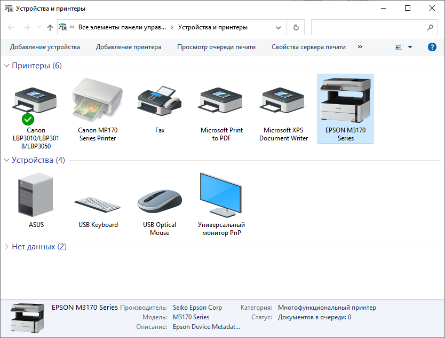
Task: Click breadcrumb Устройства и принтеры
Action: click(x=212, y=27)
